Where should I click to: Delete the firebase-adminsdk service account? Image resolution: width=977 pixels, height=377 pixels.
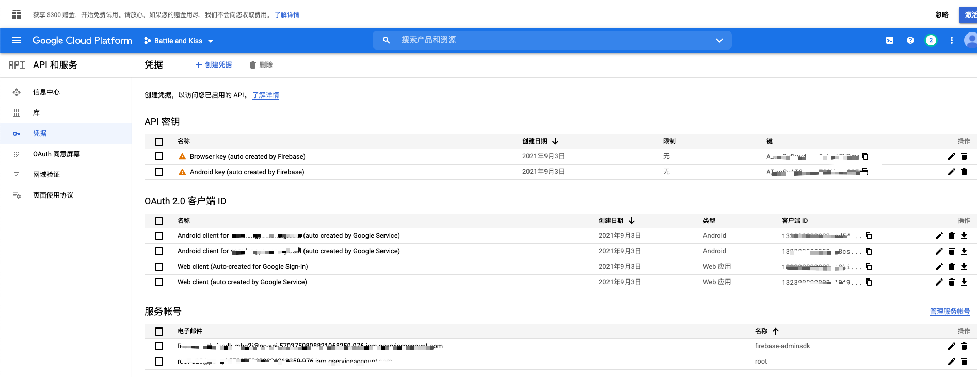pyautogui.click(x=964, y=346)
